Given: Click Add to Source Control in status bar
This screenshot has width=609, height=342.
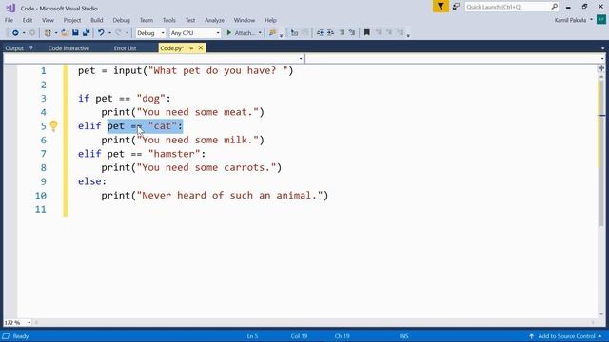Looking at the screenshot, I should point(567,336).
